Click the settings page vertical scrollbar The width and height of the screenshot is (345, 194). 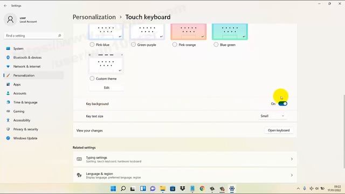tap(344, 131)
